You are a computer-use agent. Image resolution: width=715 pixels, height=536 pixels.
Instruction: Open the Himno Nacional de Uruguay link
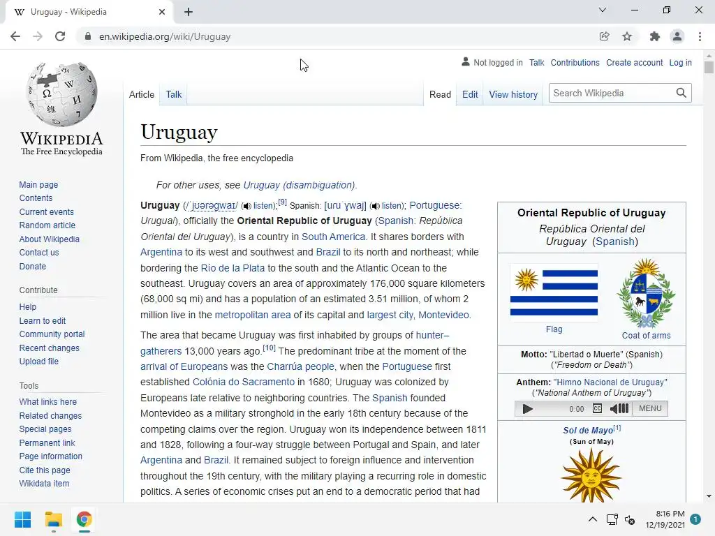[610, 382]
